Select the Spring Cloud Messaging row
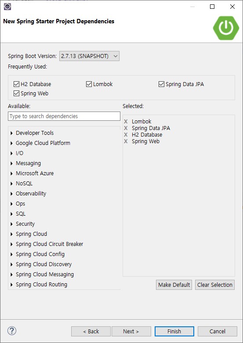243x343 pixels. point(45,274)
